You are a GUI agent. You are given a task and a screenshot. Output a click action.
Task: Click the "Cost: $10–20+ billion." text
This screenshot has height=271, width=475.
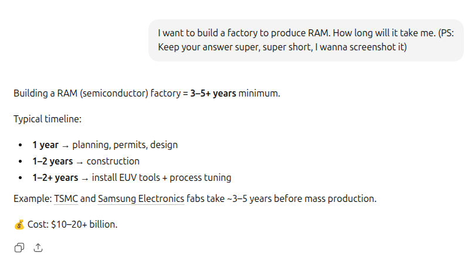coord(73,224)
